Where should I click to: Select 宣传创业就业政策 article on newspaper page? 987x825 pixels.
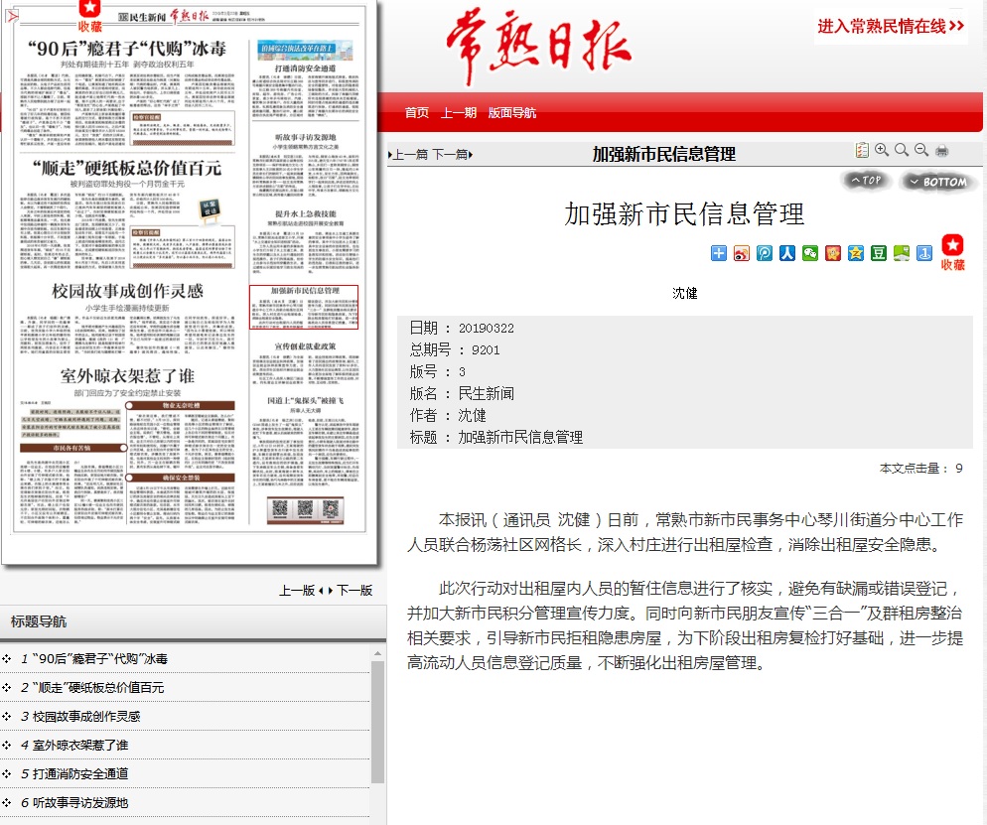pyautogui.click(x=305, y=363)
